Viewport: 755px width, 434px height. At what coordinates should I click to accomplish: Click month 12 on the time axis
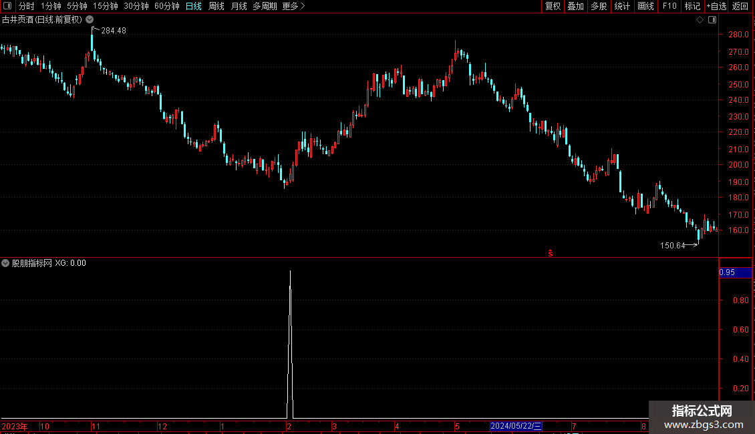(162, 426)
